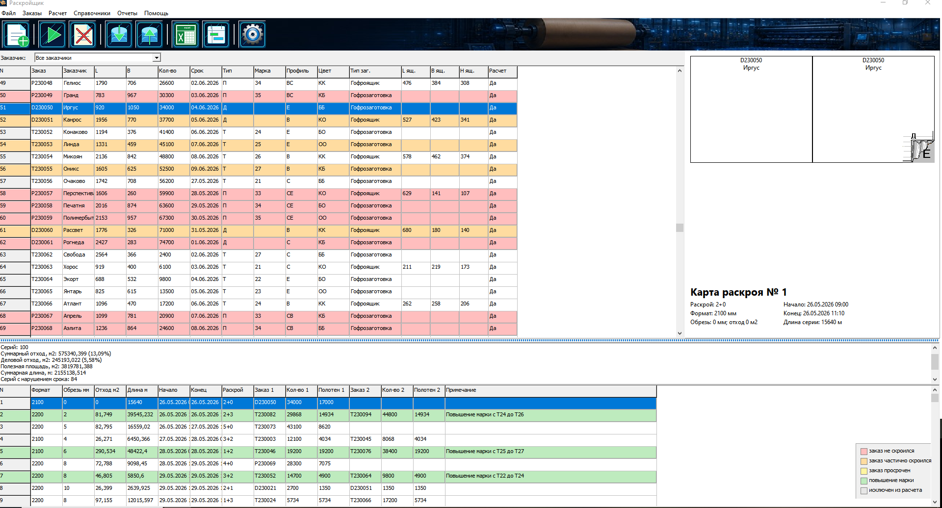
Task: Click the Формат column header in results
Action: 46,390
